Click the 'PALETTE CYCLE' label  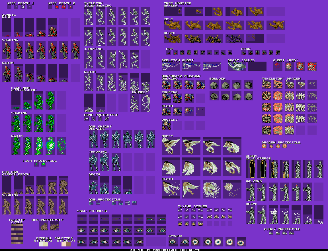pyautogui.click(x=17, y=221)
